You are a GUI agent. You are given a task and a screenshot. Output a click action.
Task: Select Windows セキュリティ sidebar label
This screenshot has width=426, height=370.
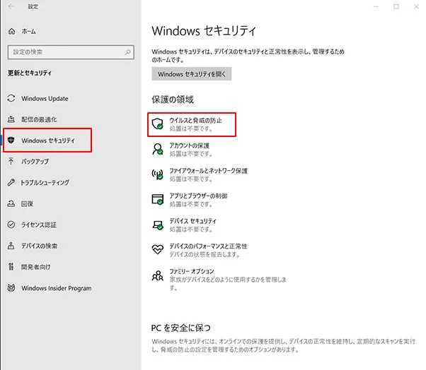click(48, 141)
